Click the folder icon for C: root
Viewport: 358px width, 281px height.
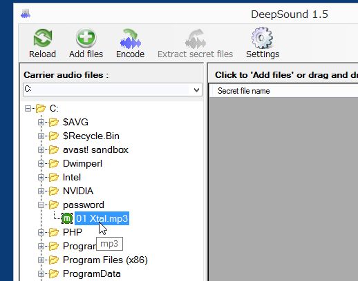[x=41, y=108]
